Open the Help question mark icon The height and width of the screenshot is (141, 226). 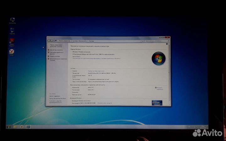pyautogui.click(x=167, y=44)
